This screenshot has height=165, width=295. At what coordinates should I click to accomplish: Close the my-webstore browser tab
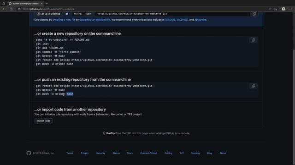click(41, 4)
